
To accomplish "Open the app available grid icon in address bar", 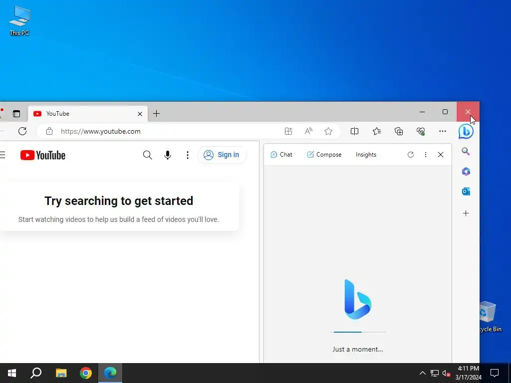I will [288, 131].
